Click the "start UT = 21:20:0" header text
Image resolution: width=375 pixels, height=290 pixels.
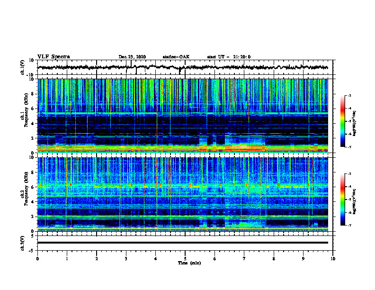229,57
